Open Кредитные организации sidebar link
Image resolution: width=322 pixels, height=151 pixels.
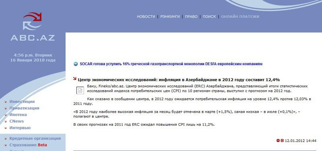(x=35, y=139)
